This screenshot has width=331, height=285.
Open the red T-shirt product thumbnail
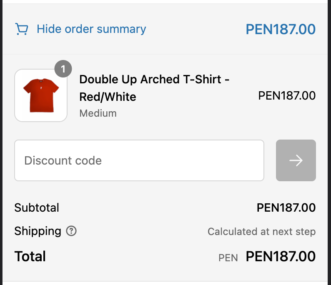[41, 95]
